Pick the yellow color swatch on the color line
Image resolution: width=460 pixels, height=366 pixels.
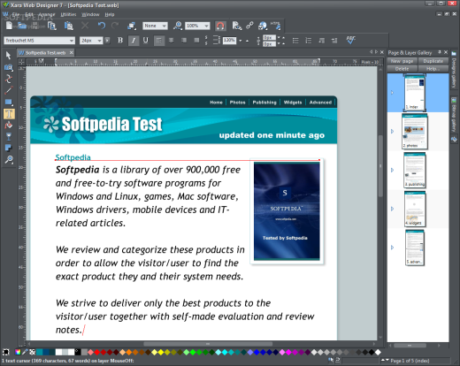click(x=161, y=352)
